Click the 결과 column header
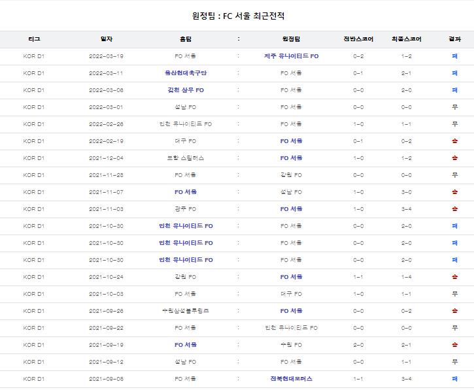The image size is (474, 390). click(454, 39)
